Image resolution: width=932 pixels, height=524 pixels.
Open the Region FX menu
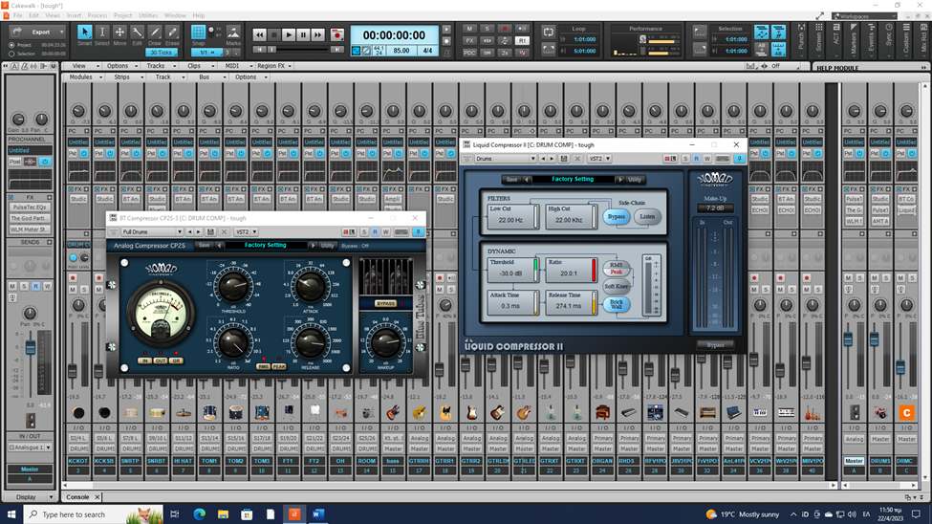274,66
